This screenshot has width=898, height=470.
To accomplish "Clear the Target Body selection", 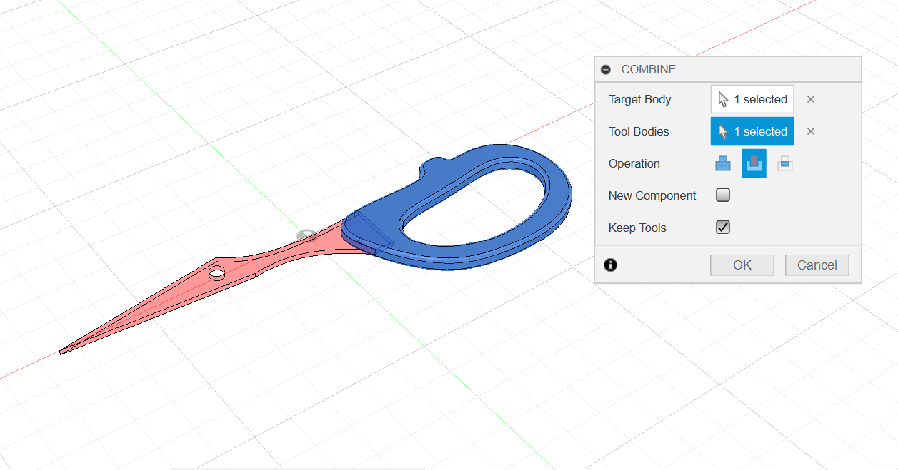I will [811, 99].
